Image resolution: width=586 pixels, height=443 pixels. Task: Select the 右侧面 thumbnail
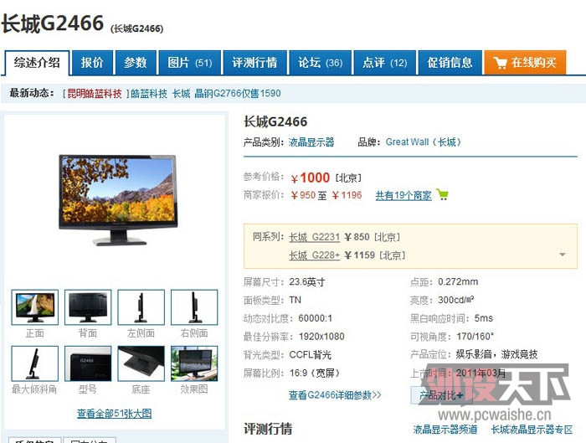coord(194,307)
